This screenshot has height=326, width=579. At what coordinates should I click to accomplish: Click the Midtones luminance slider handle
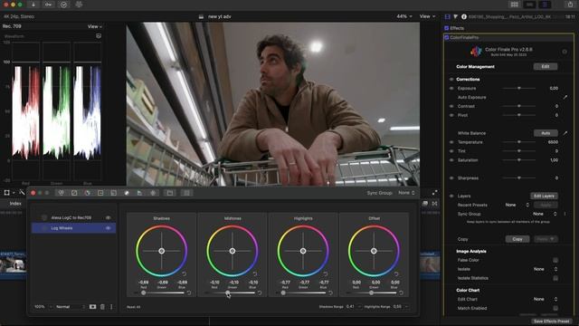(227, 292)
